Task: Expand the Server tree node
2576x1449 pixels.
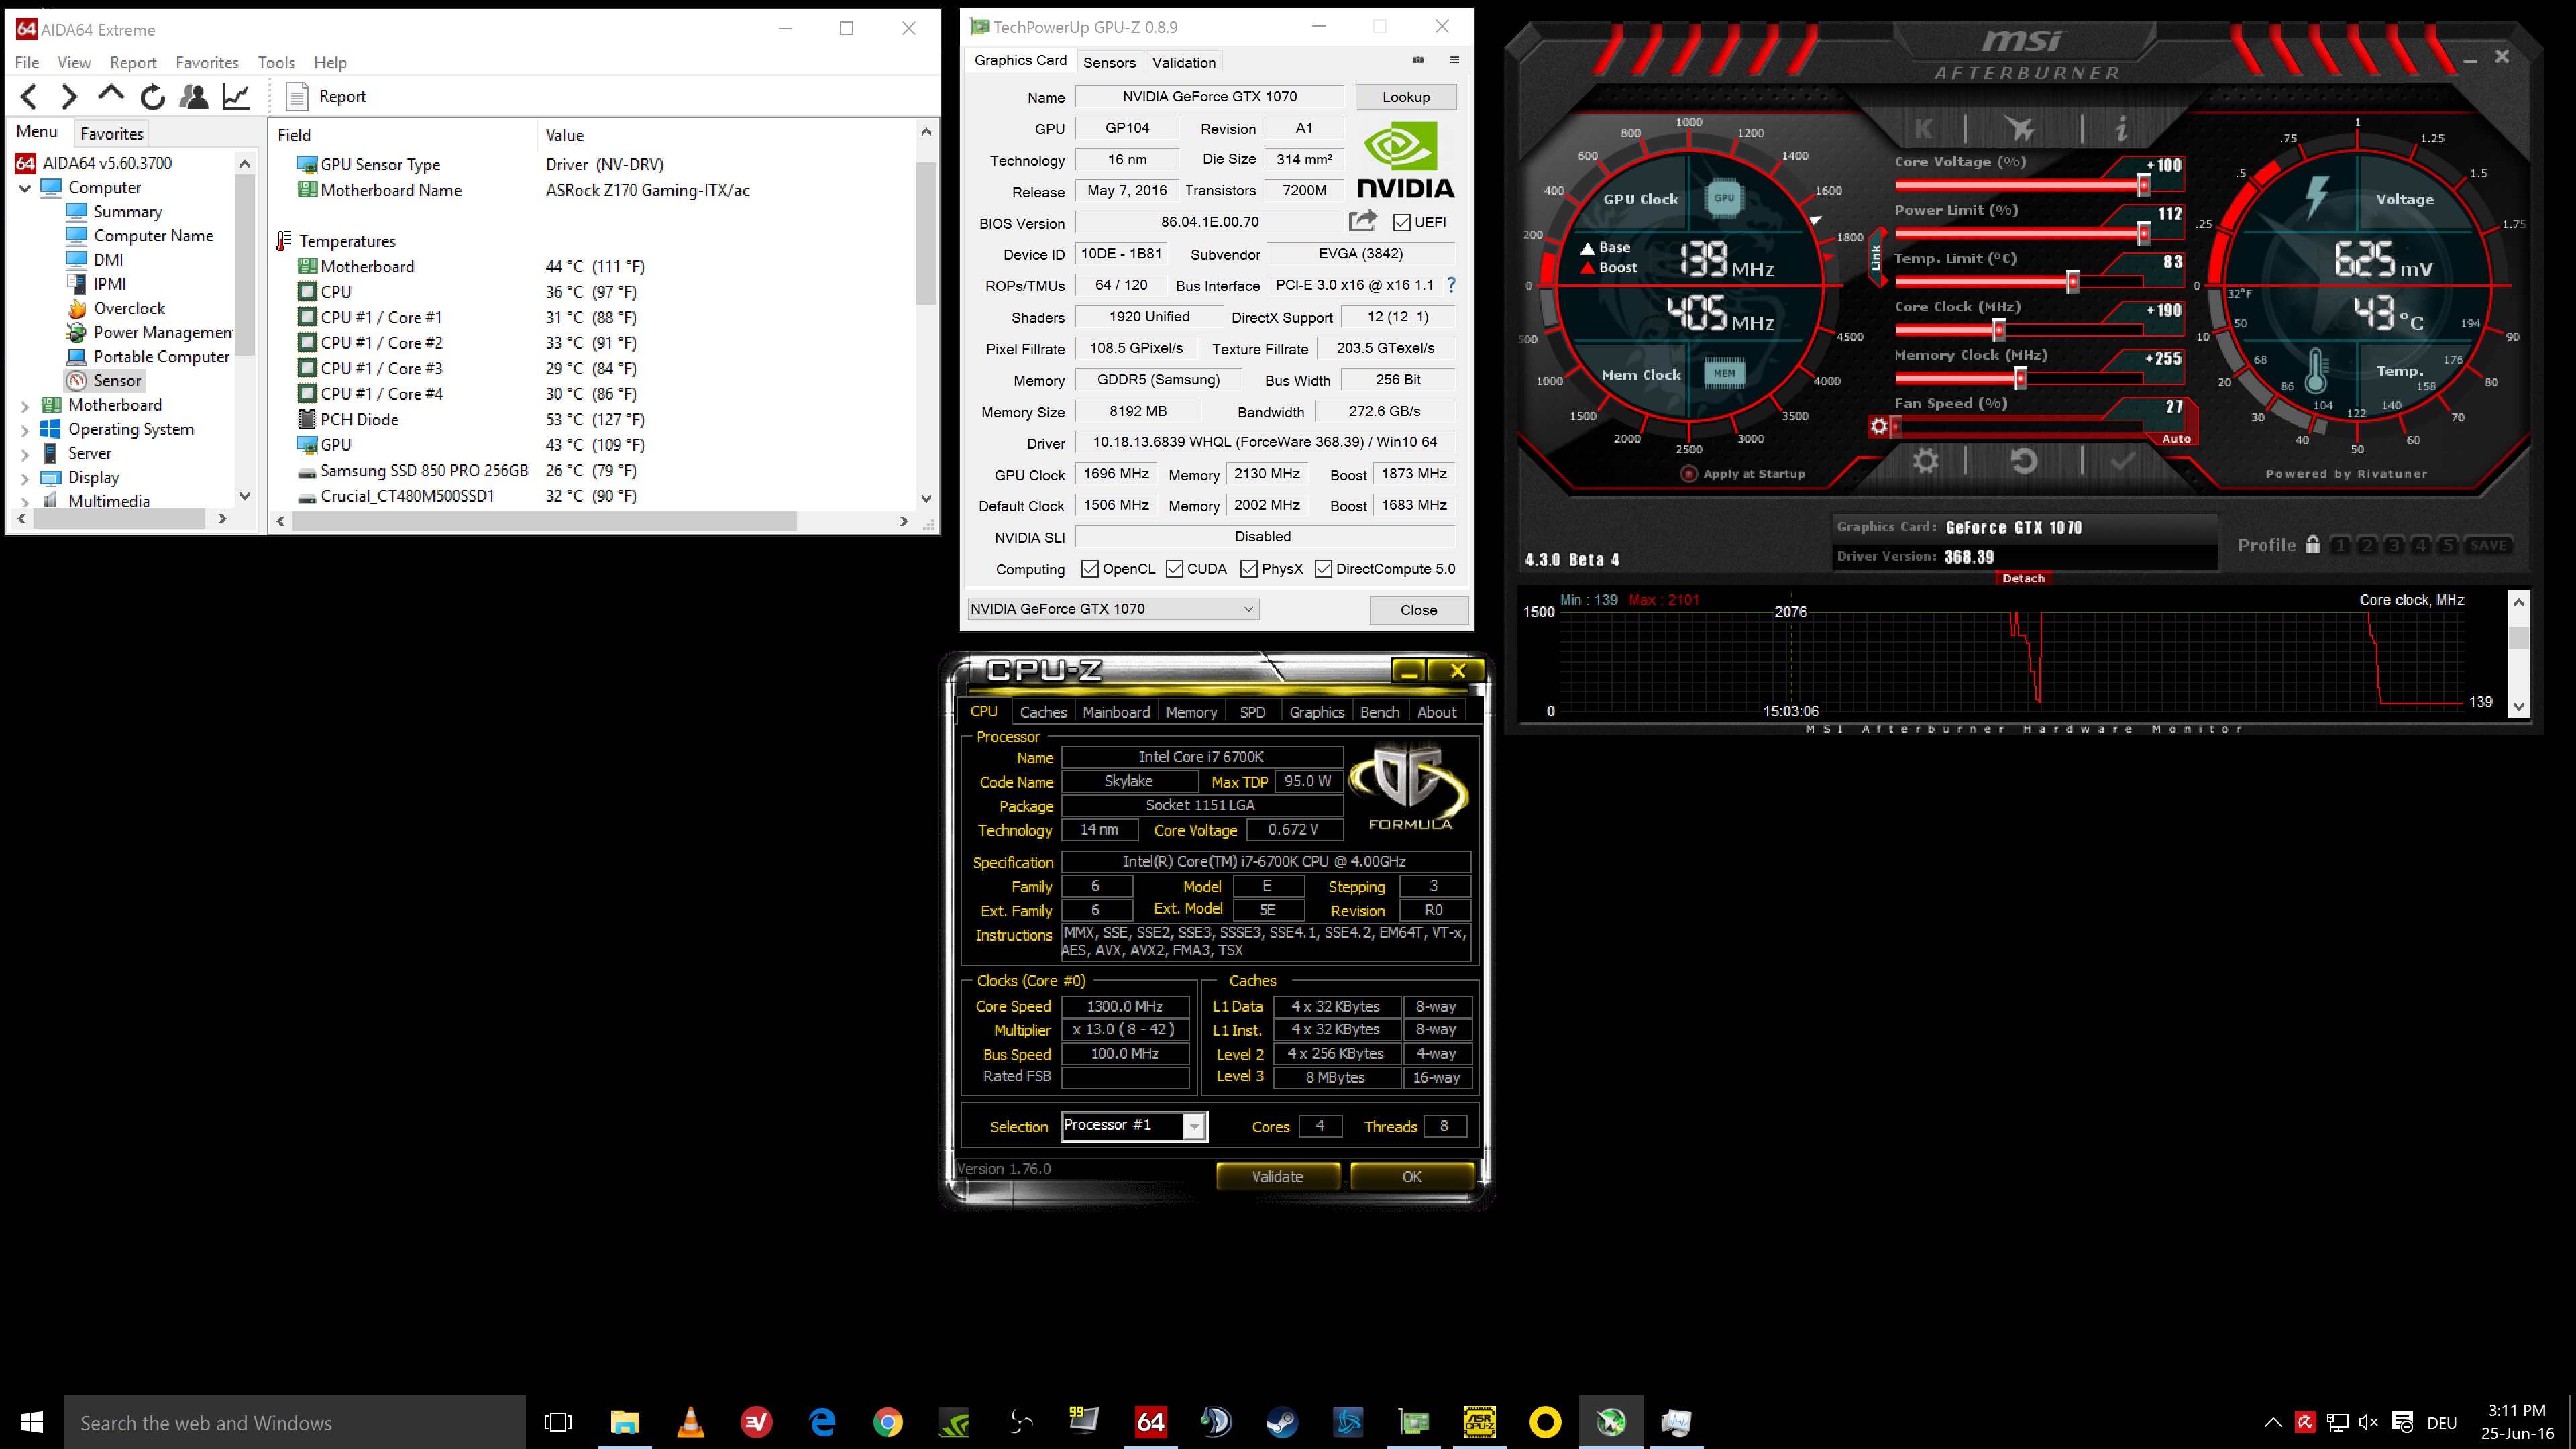Action: click(25, 454)
